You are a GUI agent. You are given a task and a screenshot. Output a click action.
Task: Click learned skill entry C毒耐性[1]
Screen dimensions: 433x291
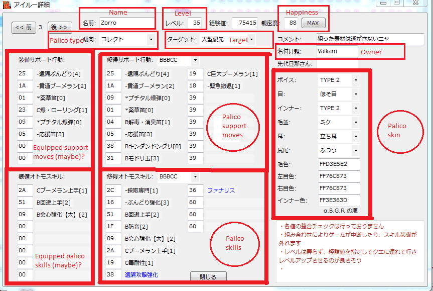(x=139, y=263)
